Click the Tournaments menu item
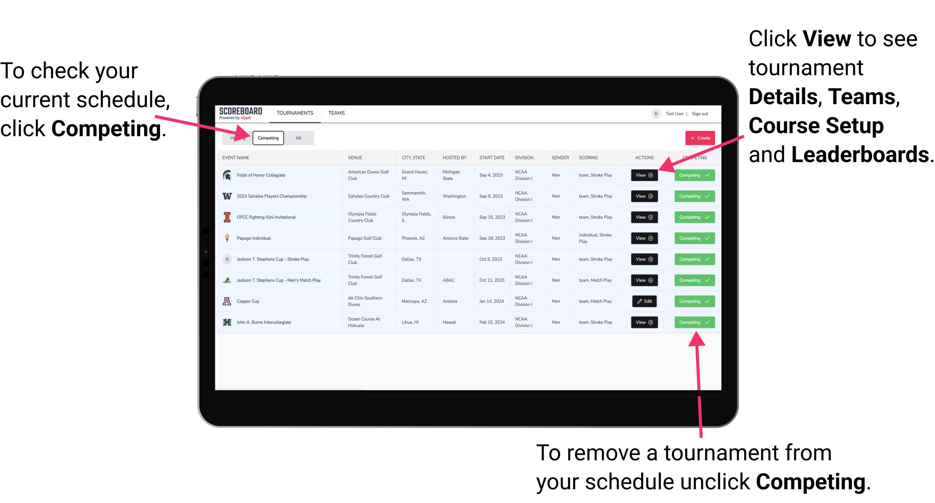 [295, 113]
